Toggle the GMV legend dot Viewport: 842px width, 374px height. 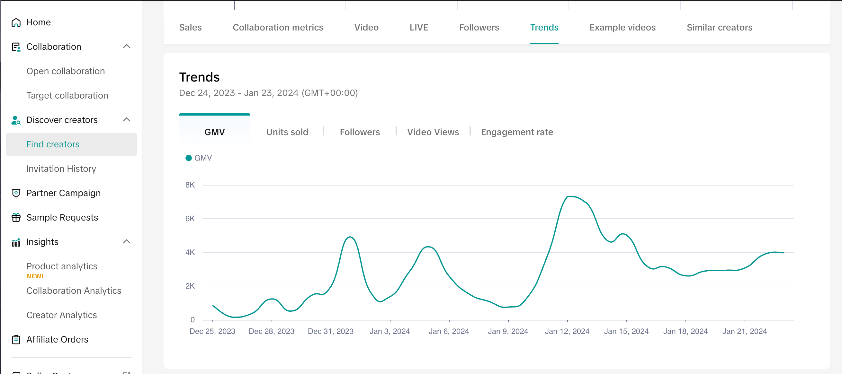click(x=189, y=158)
